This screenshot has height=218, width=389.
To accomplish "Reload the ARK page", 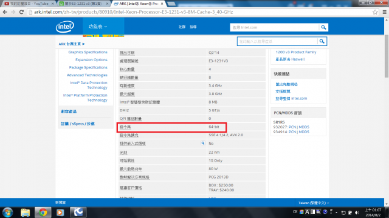I will tap(21, 12).
